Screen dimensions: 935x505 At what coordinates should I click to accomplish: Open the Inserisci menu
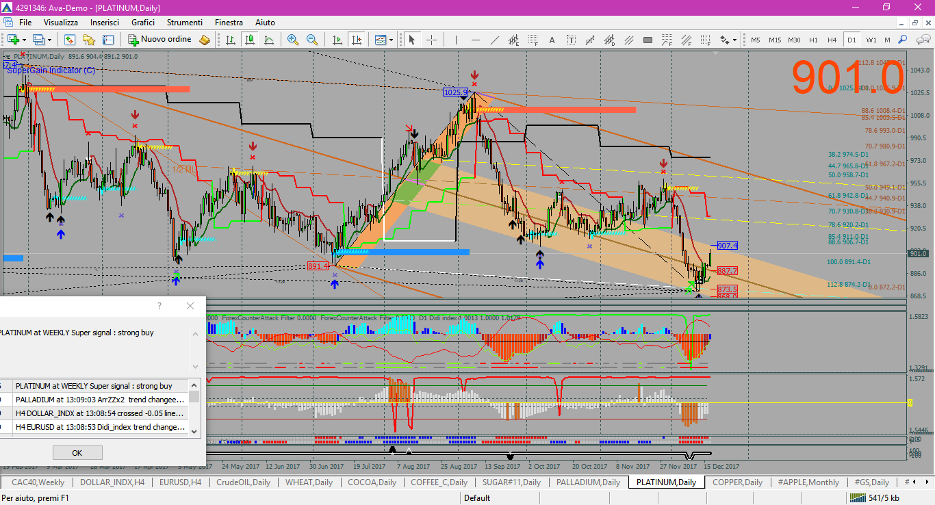coord(105,23)
